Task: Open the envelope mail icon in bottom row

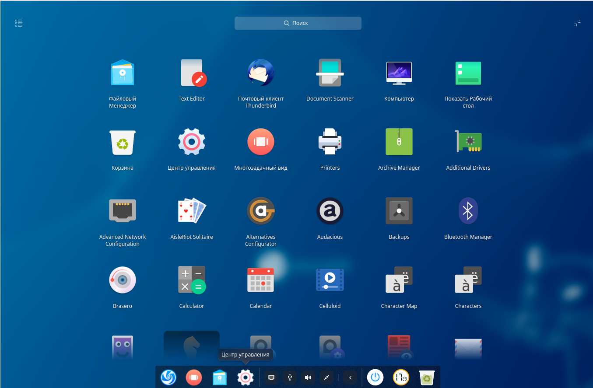Action: pos(468,348)
